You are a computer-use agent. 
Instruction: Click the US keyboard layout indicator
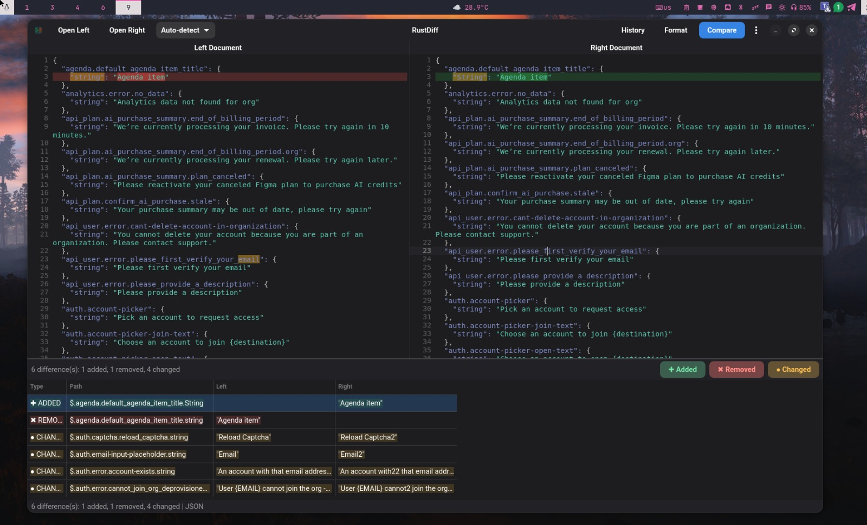pos(663,7)
